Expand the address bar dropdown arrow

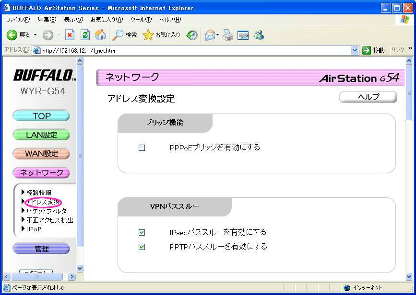(x=355, y=50)
